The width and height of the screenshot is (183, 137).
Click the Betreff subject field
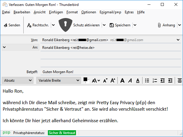[111, 72]
